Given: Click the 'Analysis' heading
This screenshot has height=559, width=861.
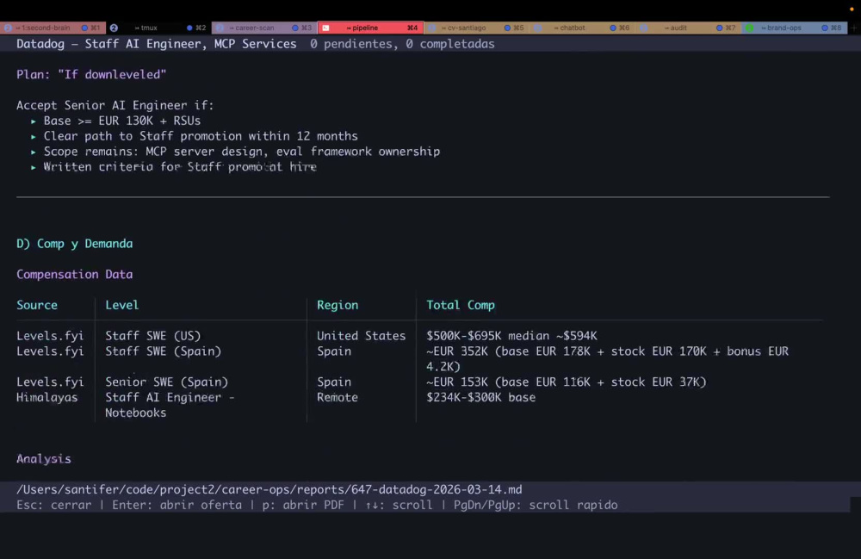Looking at the screenshot, I should coord(43,459).
